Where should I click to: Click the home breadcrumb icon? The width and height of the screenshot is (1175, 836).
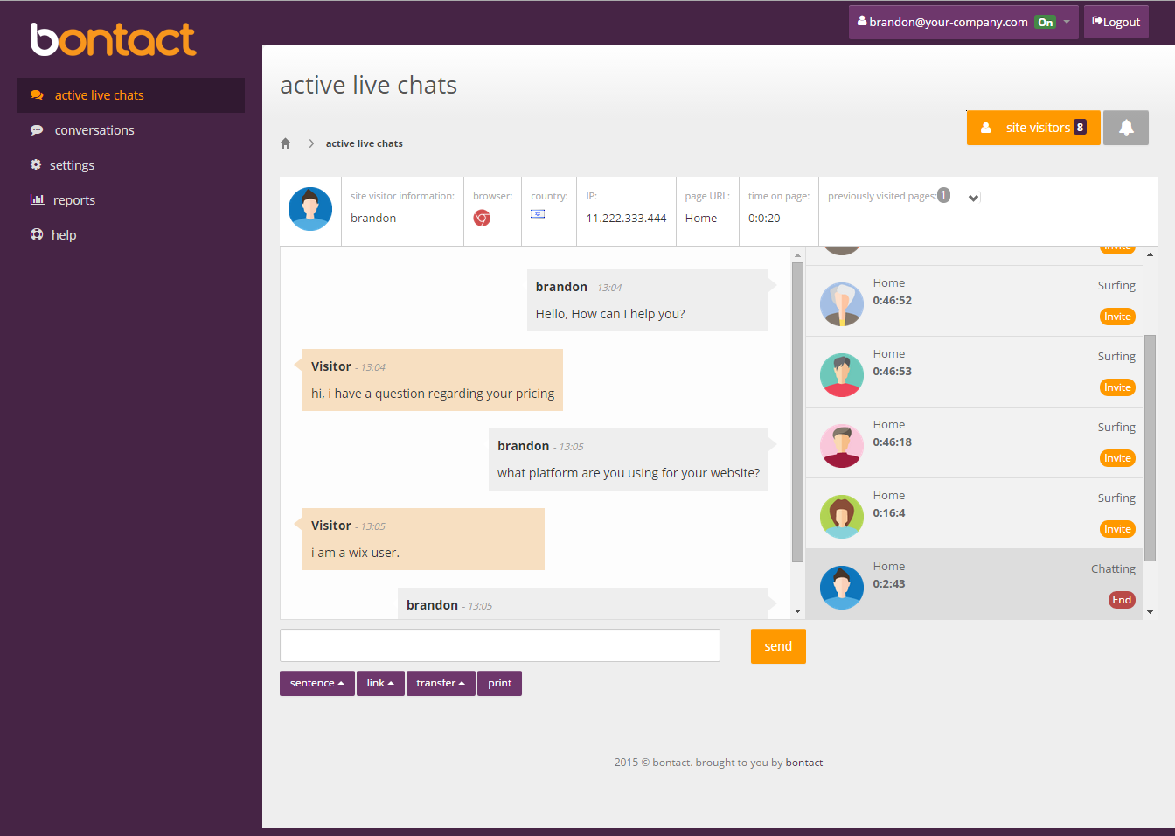(285, 143)
